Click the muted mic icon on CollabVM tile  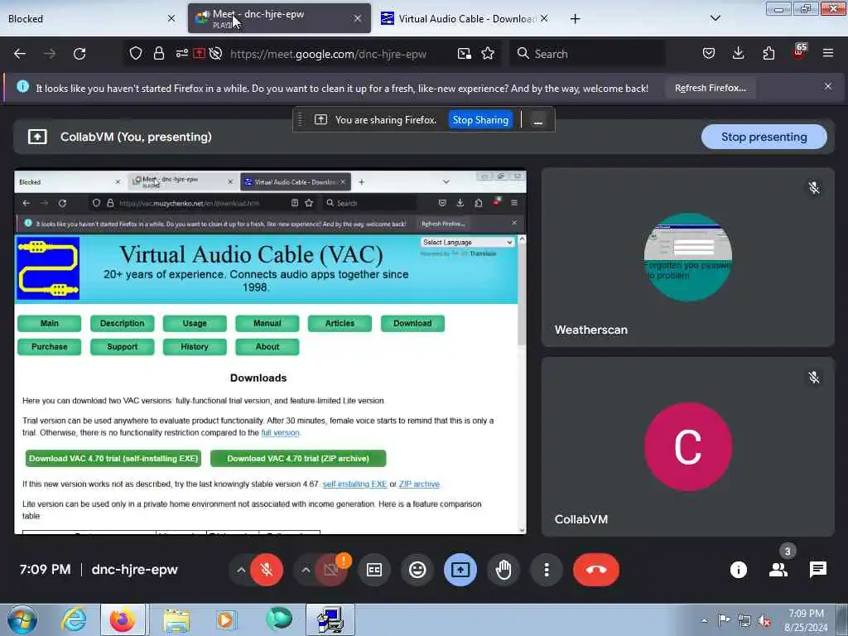(813, 377)
